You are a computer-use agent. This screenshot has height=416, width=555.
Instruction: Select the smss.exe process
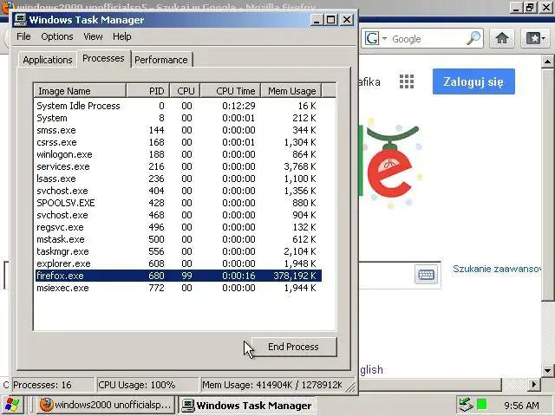[x=179, y=130]
